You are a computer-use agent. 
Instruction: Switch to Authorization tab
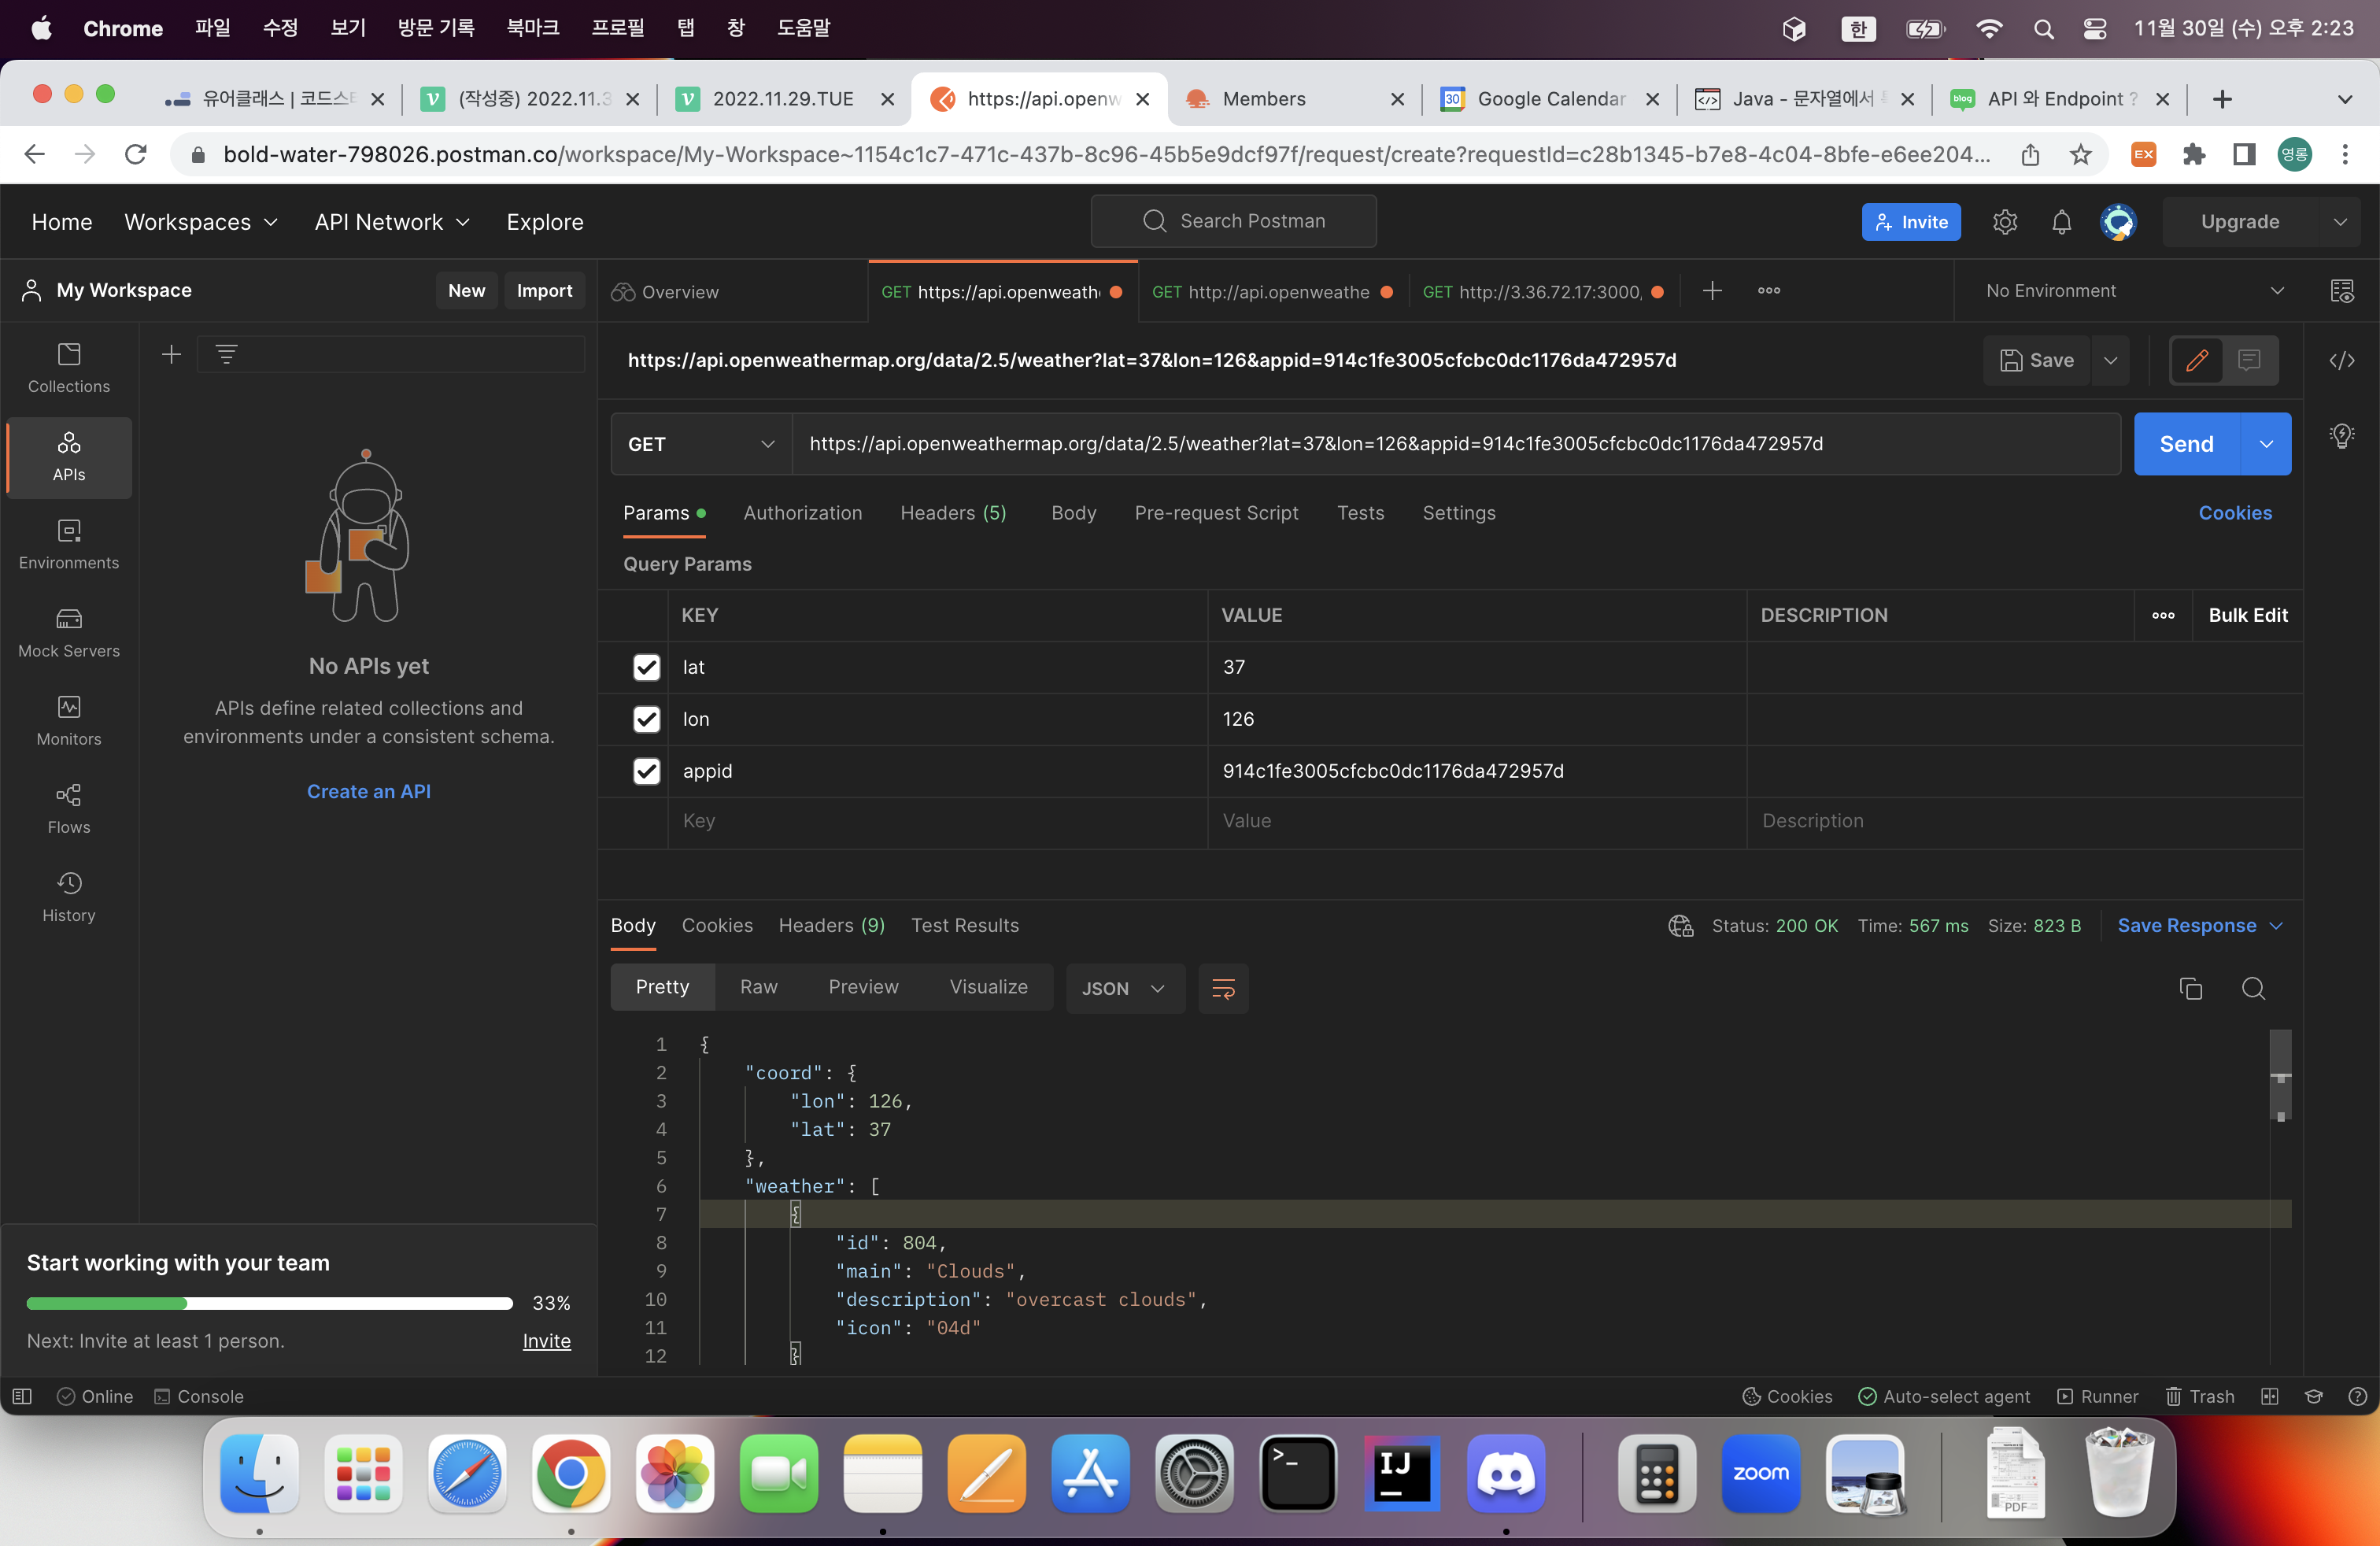[x=802, y=513]
